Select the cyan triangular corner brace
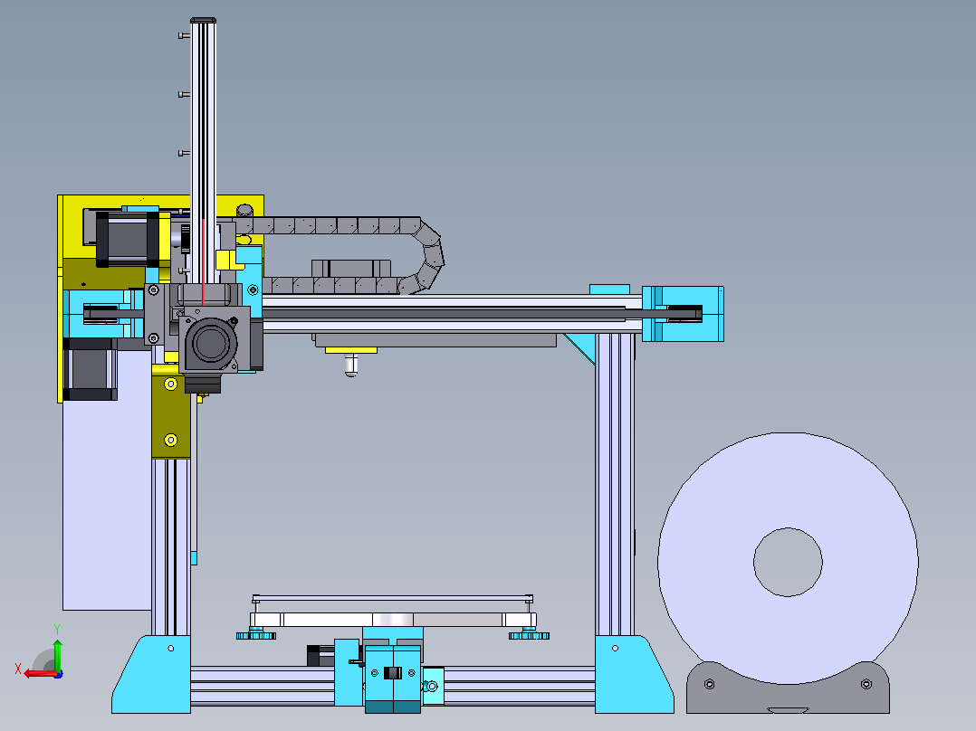976x731 pixels. click(584, 347)
